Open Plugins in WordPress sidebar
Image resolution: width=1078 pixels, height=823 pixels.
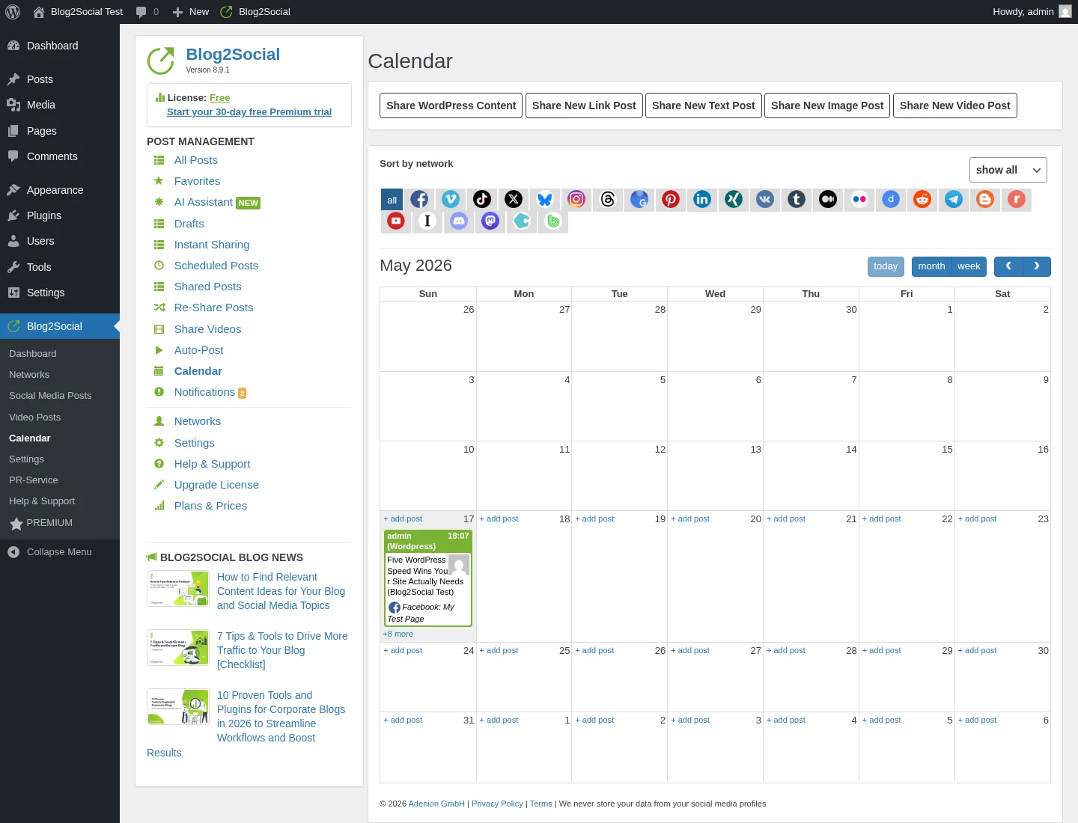tap(60, 215)
